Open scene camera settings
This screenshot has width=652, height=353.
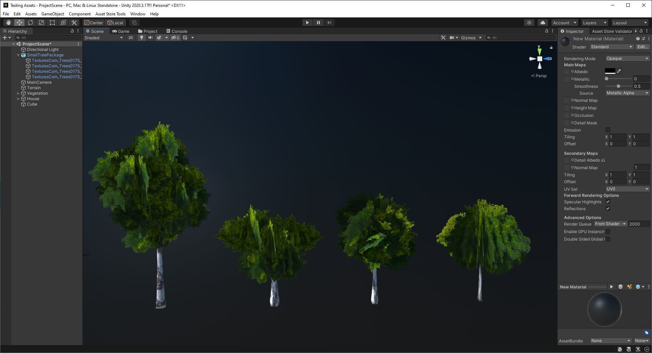[452, 38]
